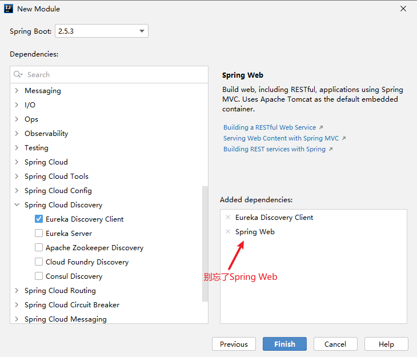Screen dimensions: 417x357
Task: Select Spring Cloud Discovery label
Action: (x=63, y=205)
